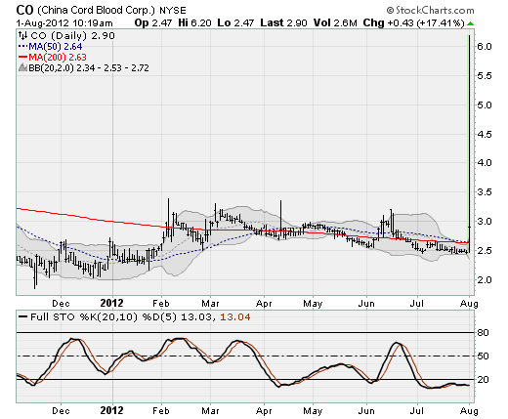
Task: Click the CO daily price bar icon
Action: pos(22,35)
